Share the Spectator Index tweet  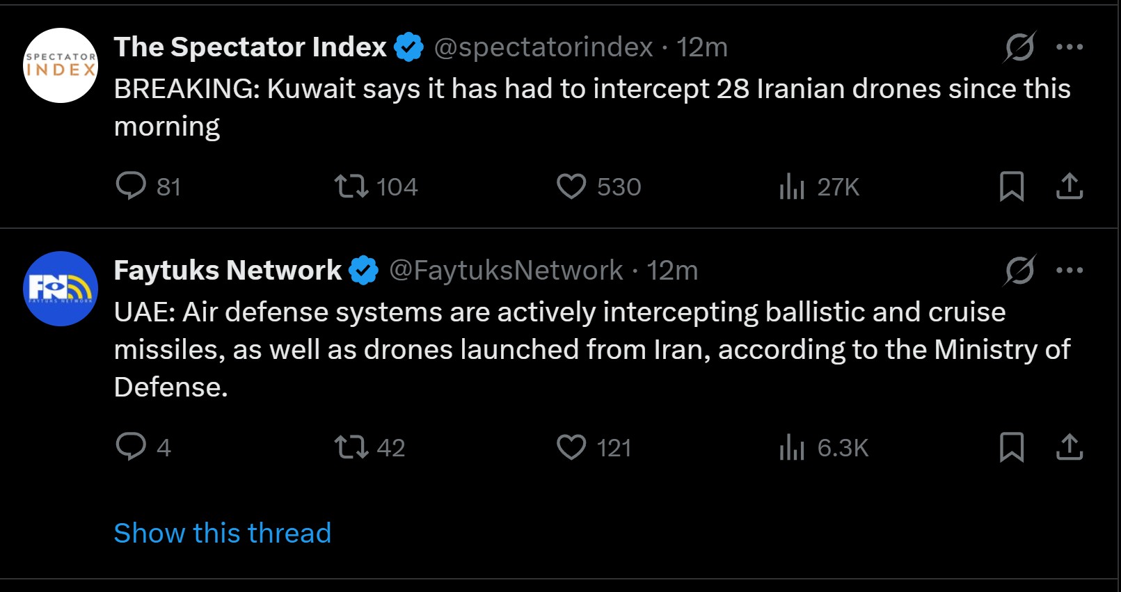click(1070, 186)
